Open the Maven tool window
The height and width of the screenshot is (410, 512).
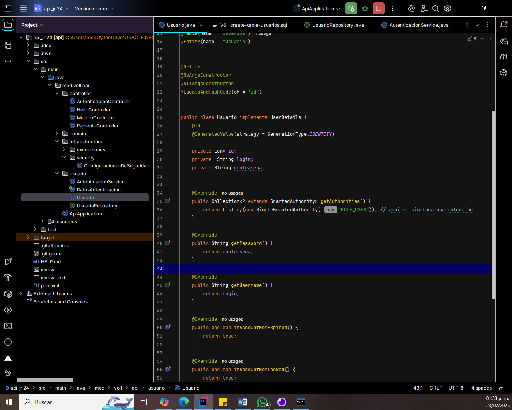(x=504, y=57)
